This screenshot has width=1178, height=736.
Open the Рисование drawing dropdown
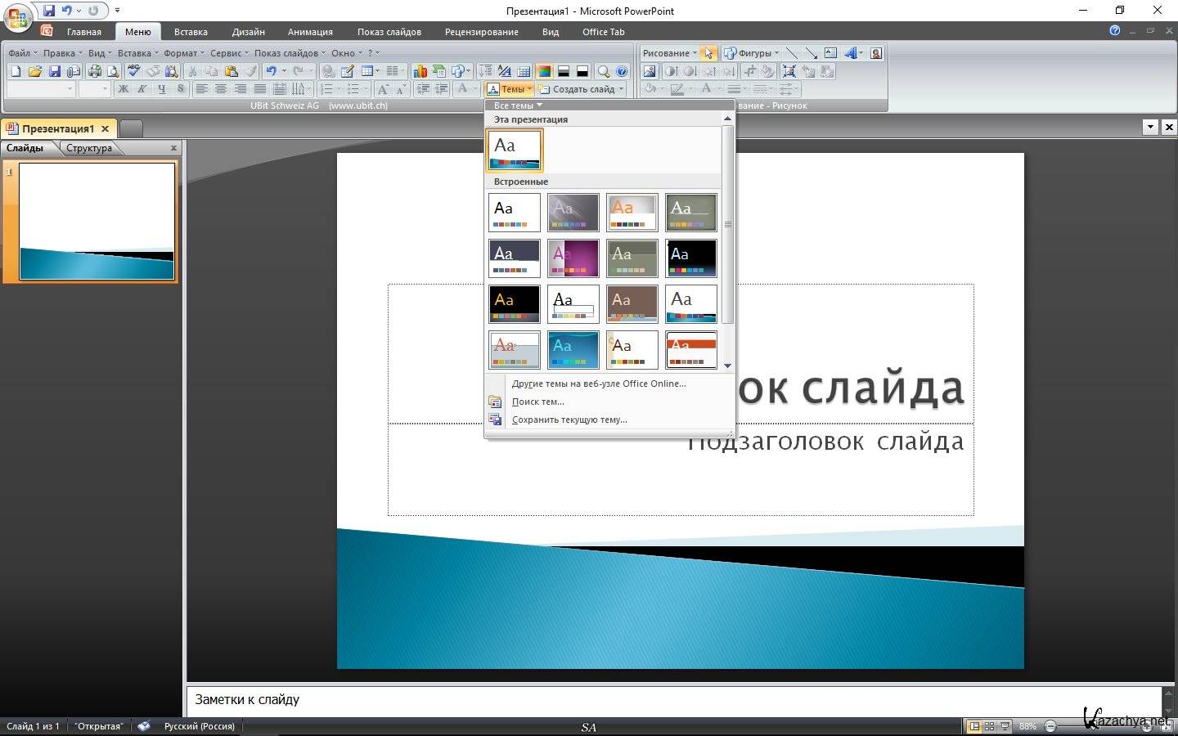669,53
